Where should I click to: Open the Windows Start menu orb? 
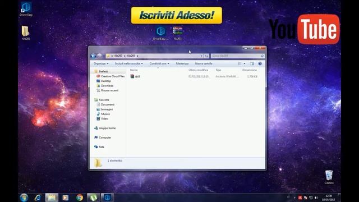[24, 198]
